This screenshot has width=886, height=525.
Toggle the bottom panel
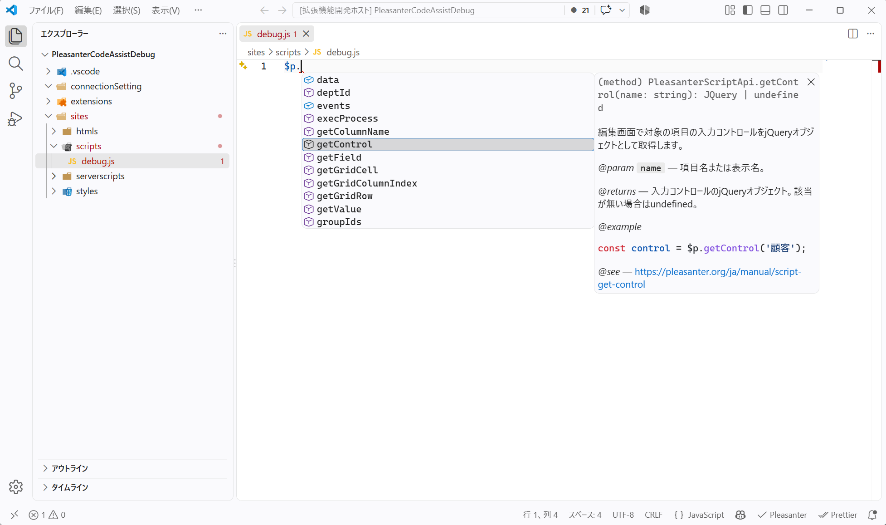tap(765, 10)
